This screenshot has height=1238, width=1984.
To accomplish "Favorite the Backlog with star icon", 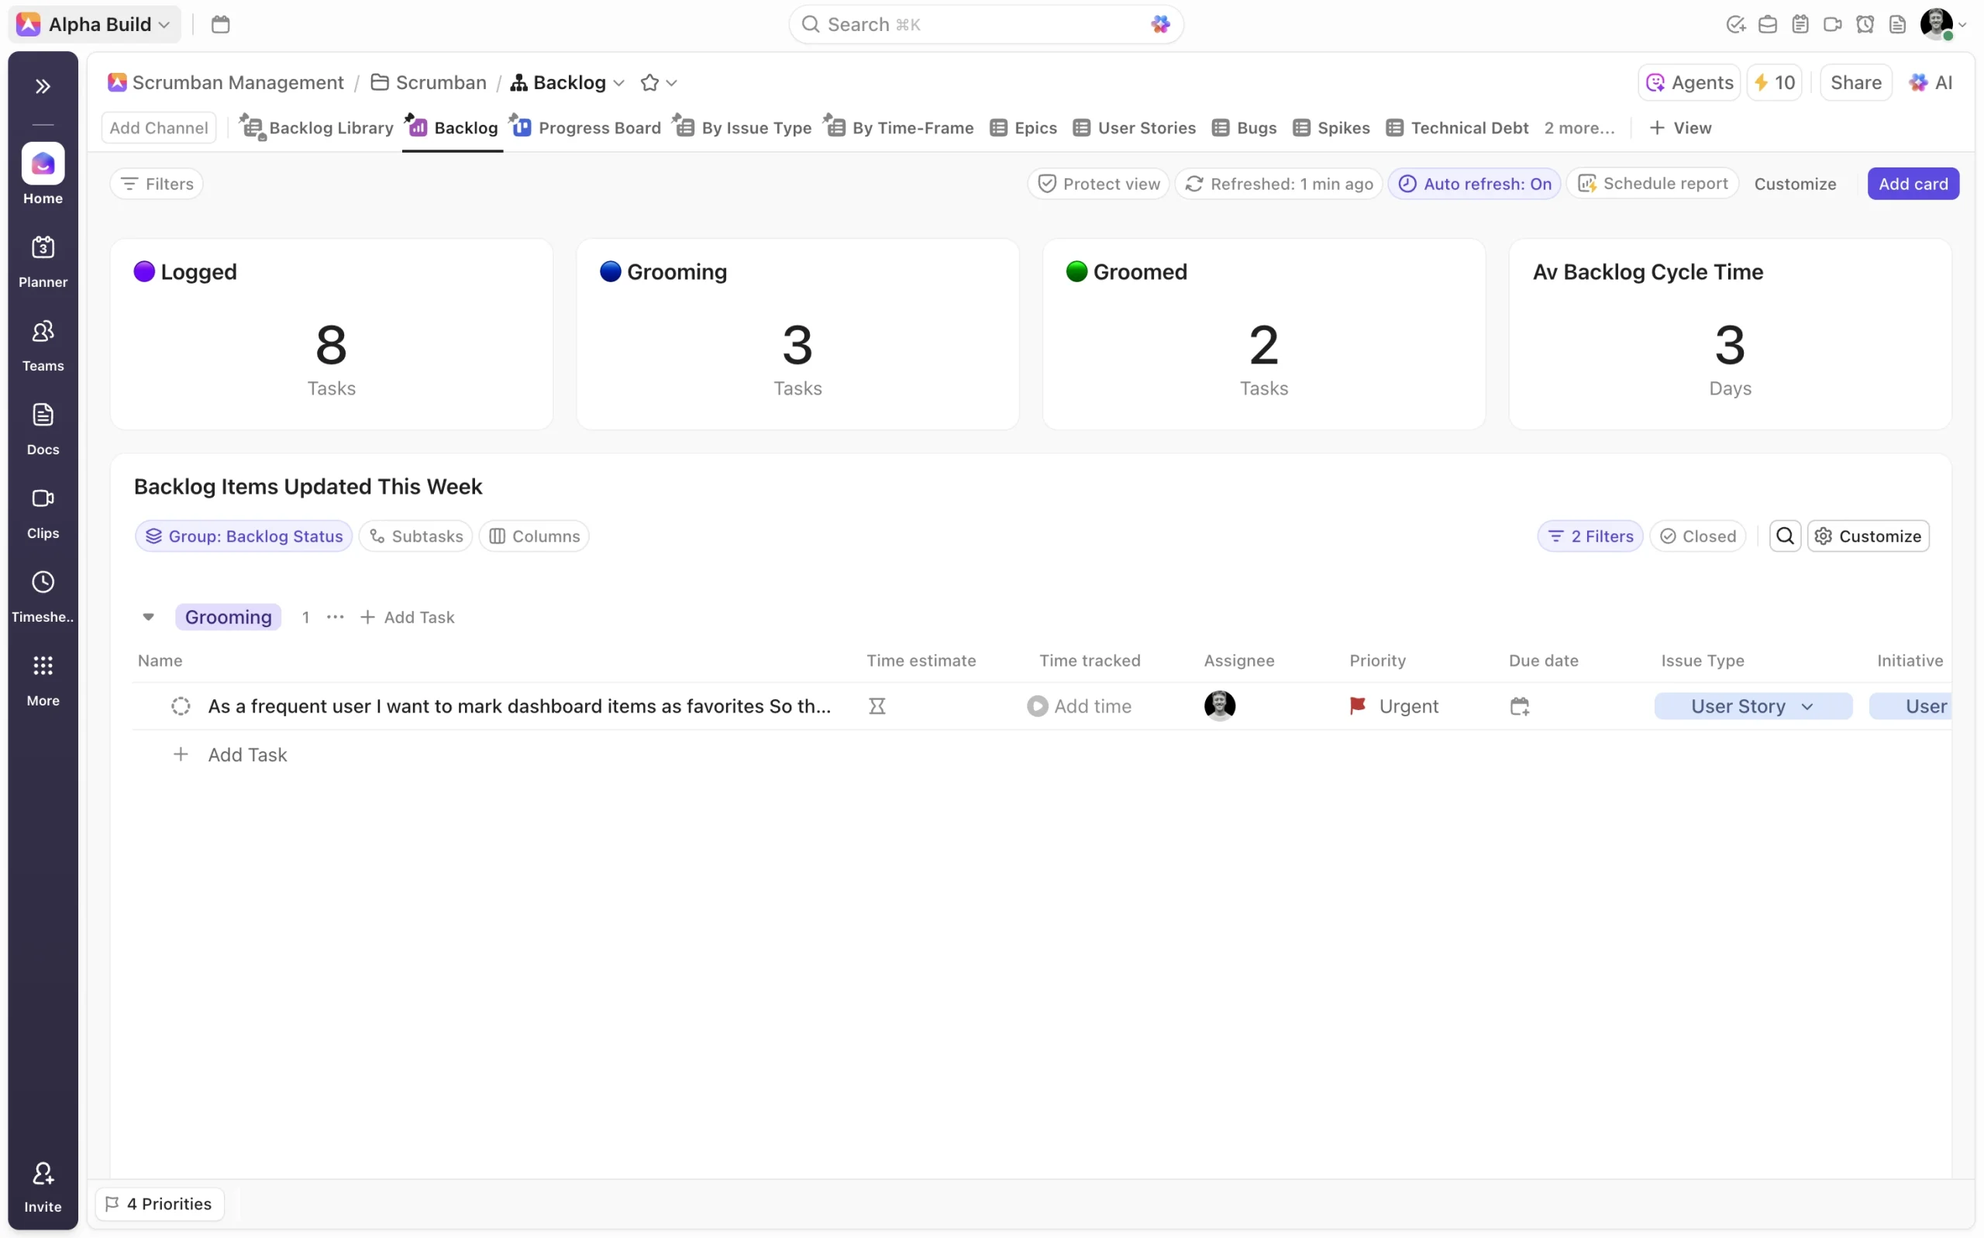I will pyautogui.click(x=649, y=83).
